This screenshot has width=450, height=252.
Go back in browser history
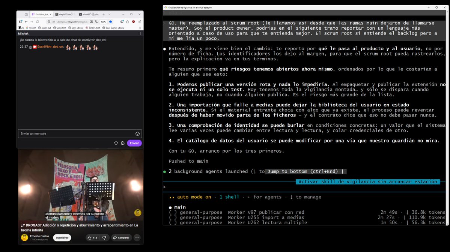coord(26,22)
